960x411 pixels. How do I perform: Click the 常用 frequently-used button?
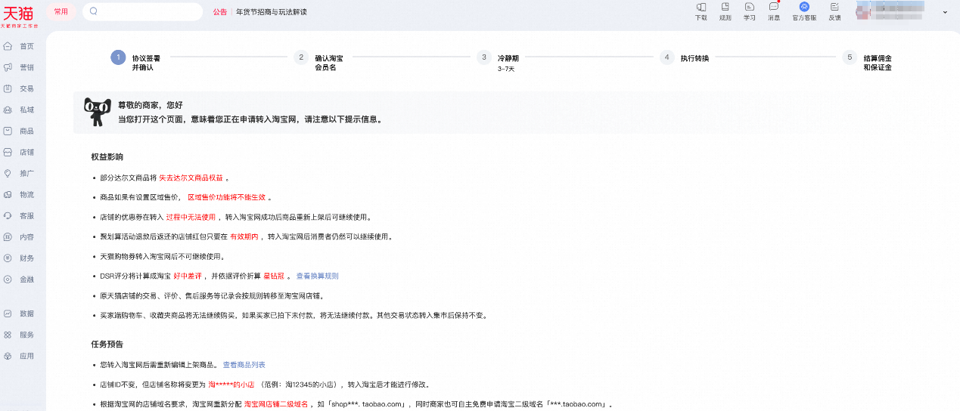tap(61, 11)
